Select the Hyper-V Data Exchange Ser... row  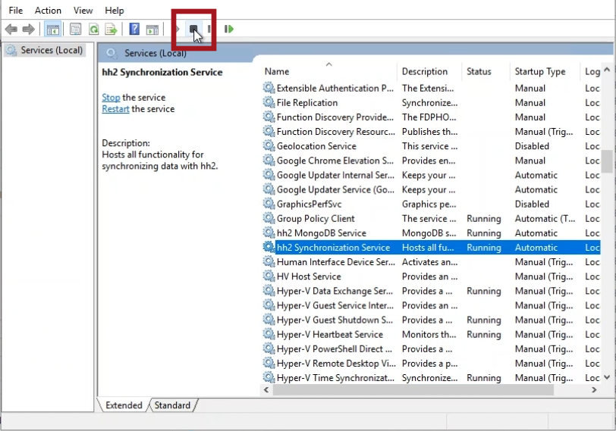431,291
